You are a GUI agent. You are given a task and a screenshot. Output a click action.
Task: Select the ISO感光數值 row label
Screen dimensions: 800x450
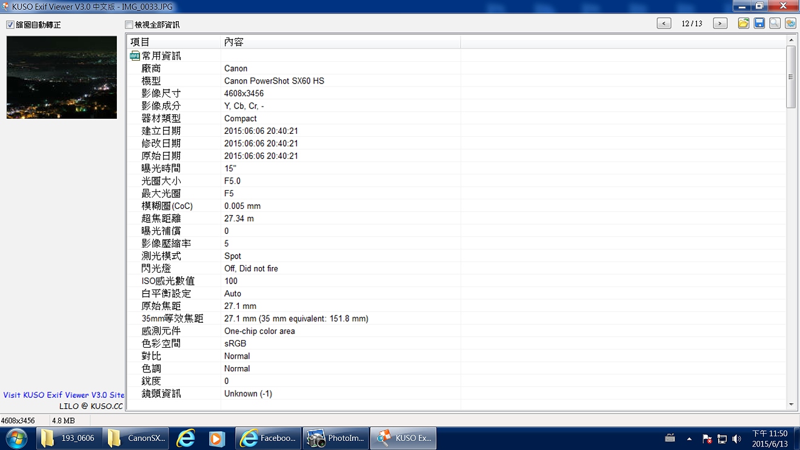click(x=168, y=281)
